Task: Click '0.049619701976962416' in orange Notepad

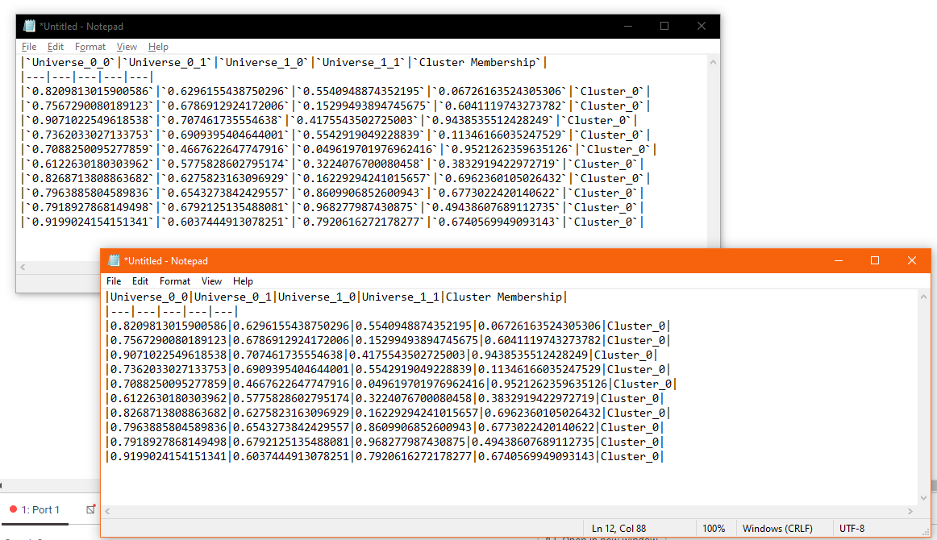Action: pyautogui.click(x=419, y=384)
